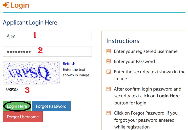The image size is (188, 130).
Task: Click bold Login Here text in instructions
Action: [168, 96]
